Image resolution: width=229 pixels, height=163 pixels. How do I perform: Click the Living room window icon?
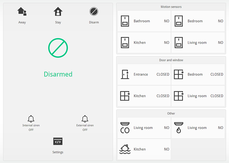pos(179,96)
